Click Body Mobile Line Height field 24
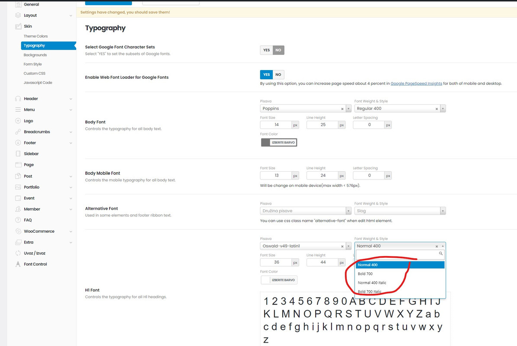 323,176
